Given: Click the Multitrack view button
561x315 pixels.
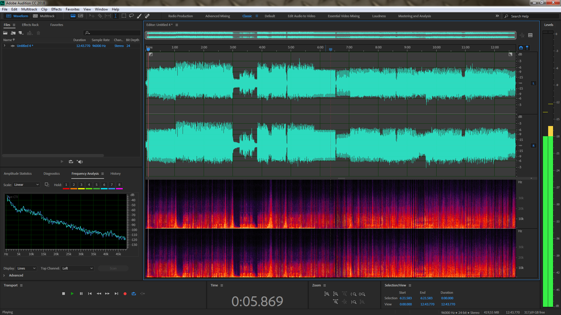Looking at the screenshot, I should 44,16.
